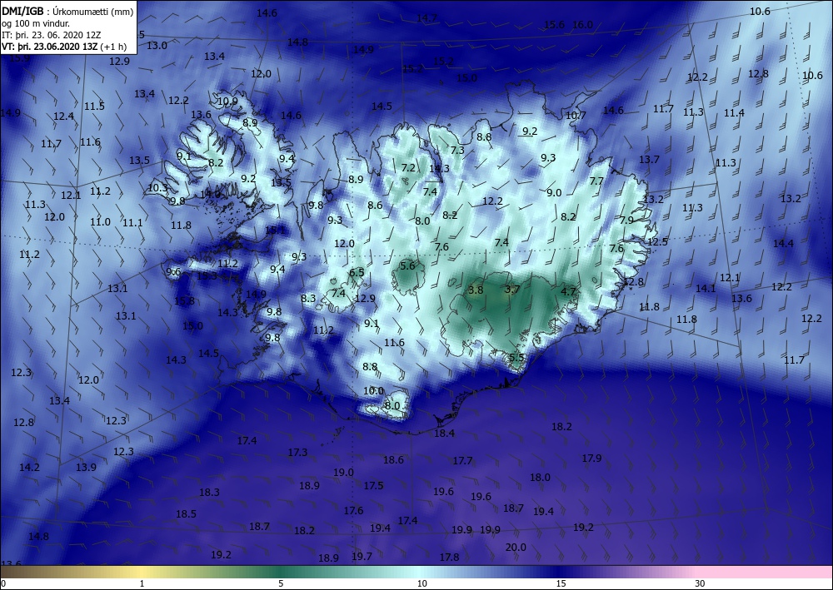
Task: Click the map value '20.0'
Action: [x=516, y=547]
